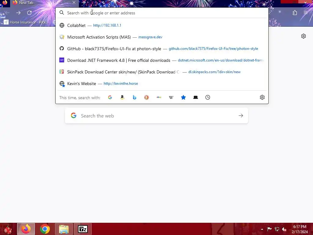Submit web search with arrow button
Image resolution: width=313 pixels, height=235 pixels.
[241, 116]
